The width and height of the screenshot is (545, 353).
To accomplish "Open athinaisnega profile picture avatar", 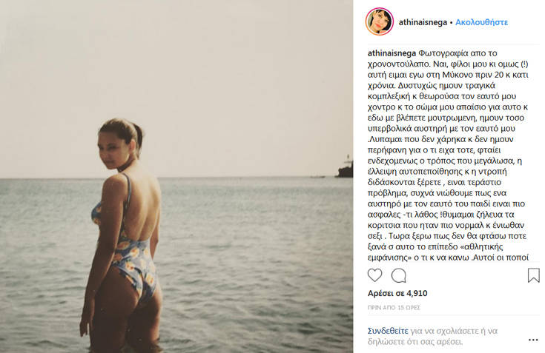I will click(380, 21).
